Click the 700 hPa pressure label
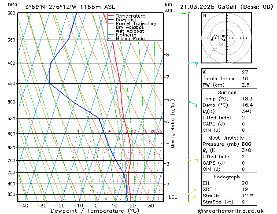This screenshot has width=277, height=214. pos(12,160)
